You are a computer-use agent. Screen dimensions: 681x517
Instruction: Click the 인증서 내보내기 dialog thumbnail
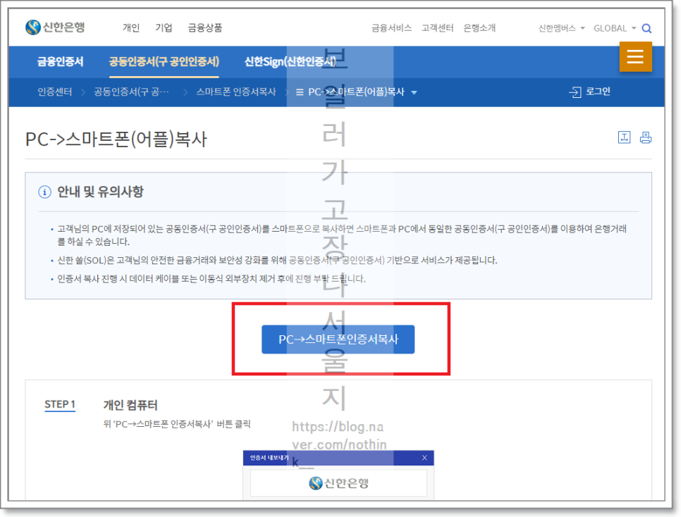coord(338,475)
